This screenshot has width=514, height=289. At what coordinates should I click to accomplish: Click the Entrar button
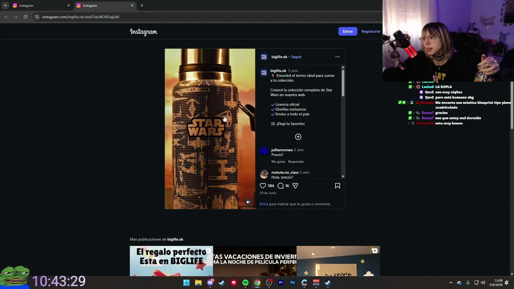(x=348, y=31)
